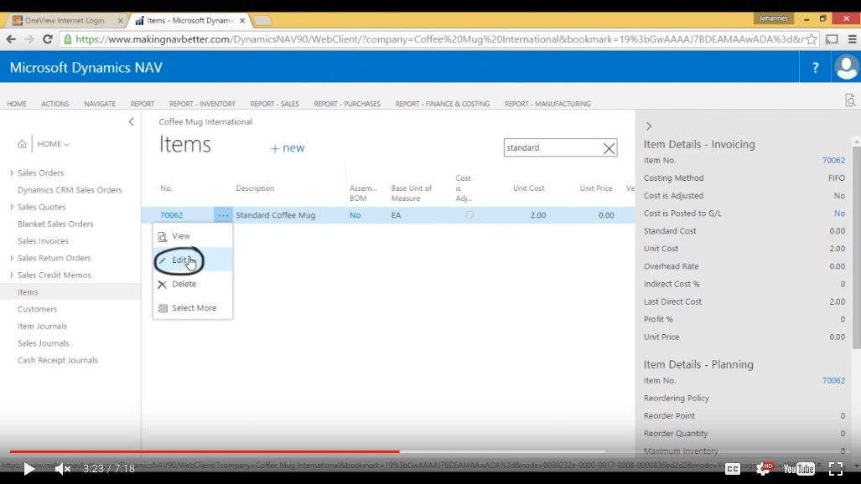Image resolution: width=861 pixels, height=484 pixels.
Task: Open the HOME ribbon tab
Action: pyautogui.click(x=17, y=104)
